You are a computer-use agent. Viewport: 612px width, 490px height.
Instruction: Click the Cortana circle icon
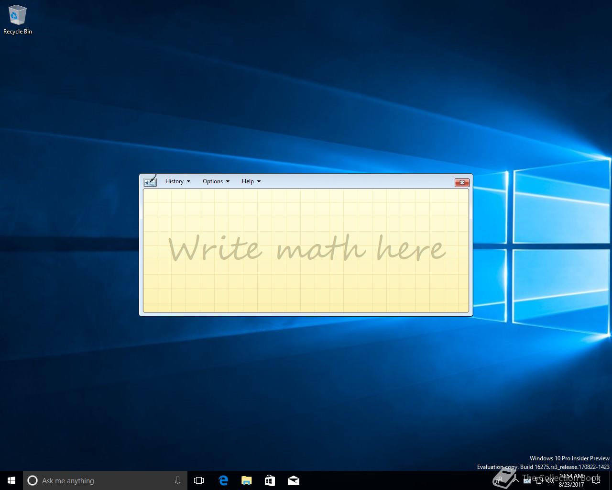pos(33,480)
